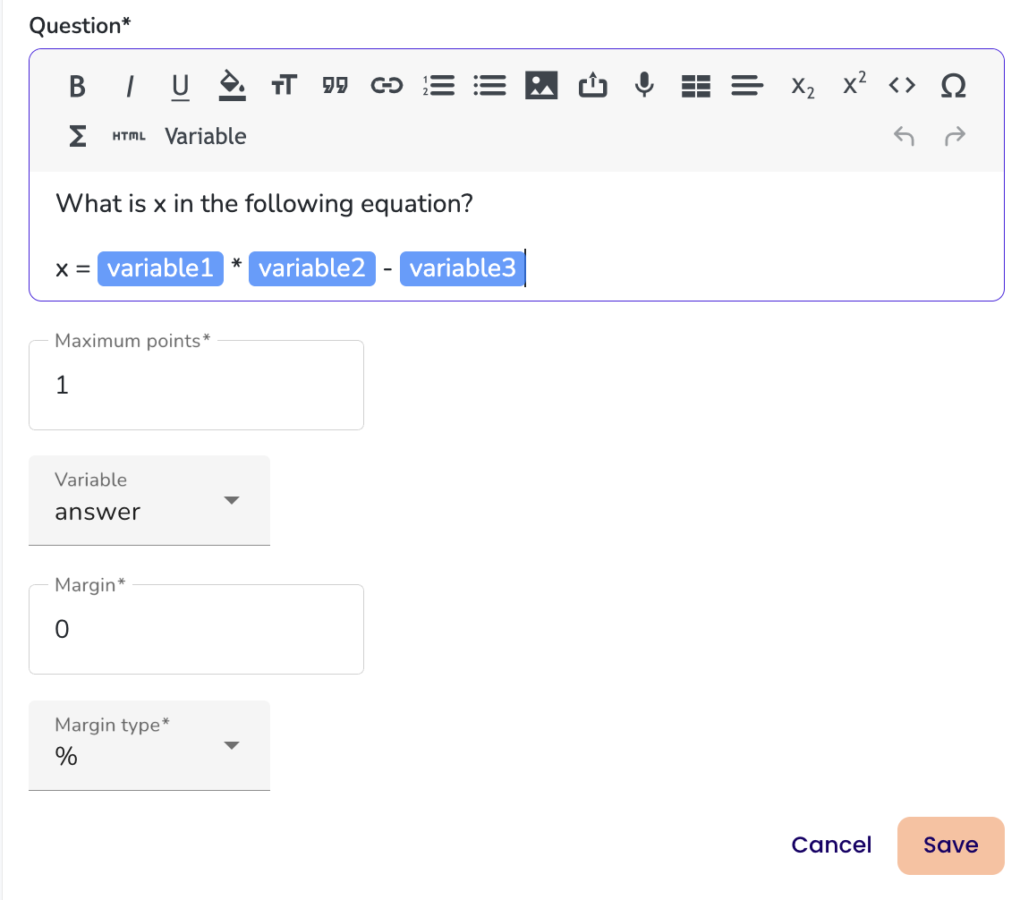The image size is (1020, 900).
Task: Change text alignment
Action: click(747, 85)
